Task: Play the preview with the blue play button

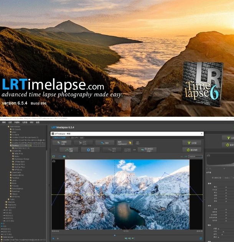Action: coord(53,239)
